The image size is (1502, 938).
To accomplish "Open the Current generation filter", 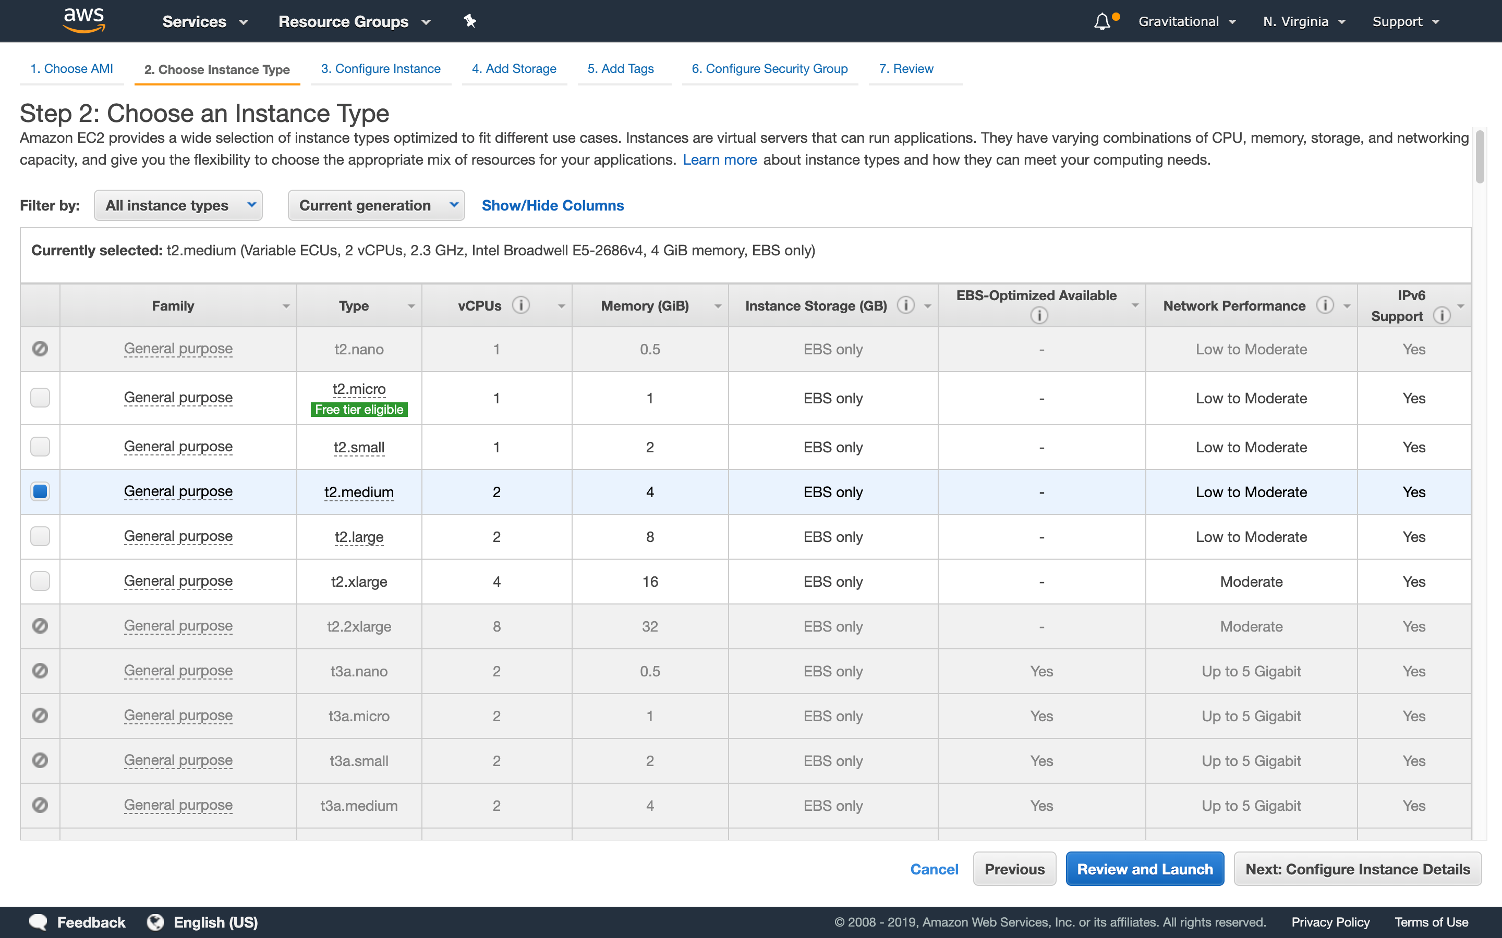I will pyautogui.click(x=376, y=205).
